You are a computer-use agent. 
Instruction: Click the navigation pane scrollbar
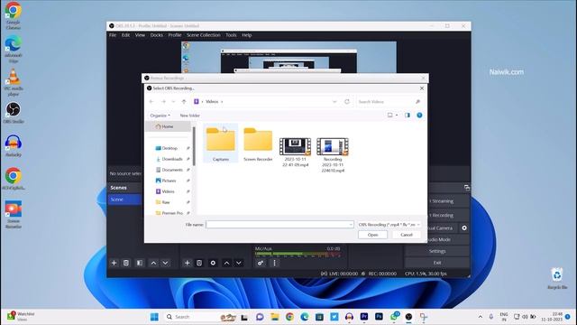pos(194,145)
